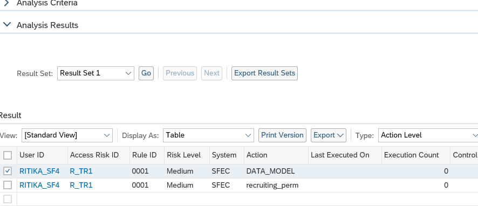Open the Display As Table dropdown
Image resolution: width=478 pixels, height=206 pixels.
pyautogui.click(x=208, y=135)
